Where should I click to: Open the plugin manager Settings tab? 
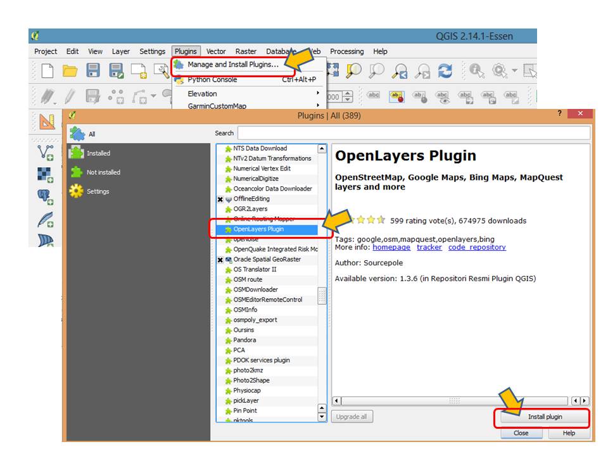(139, 191)
